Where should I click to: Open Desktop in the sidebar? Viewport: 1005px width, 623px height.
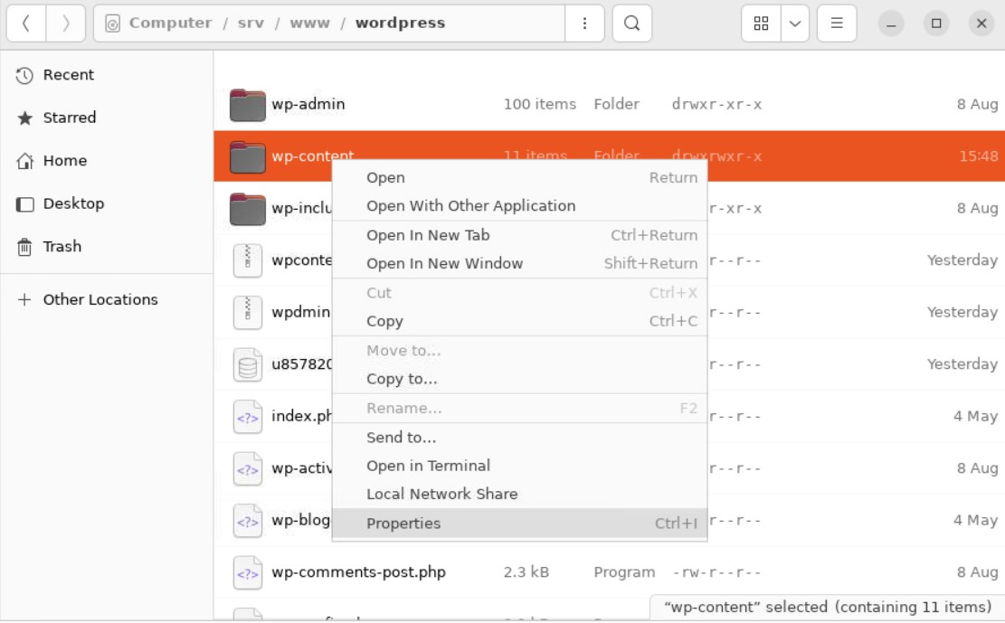pos(107,203)
